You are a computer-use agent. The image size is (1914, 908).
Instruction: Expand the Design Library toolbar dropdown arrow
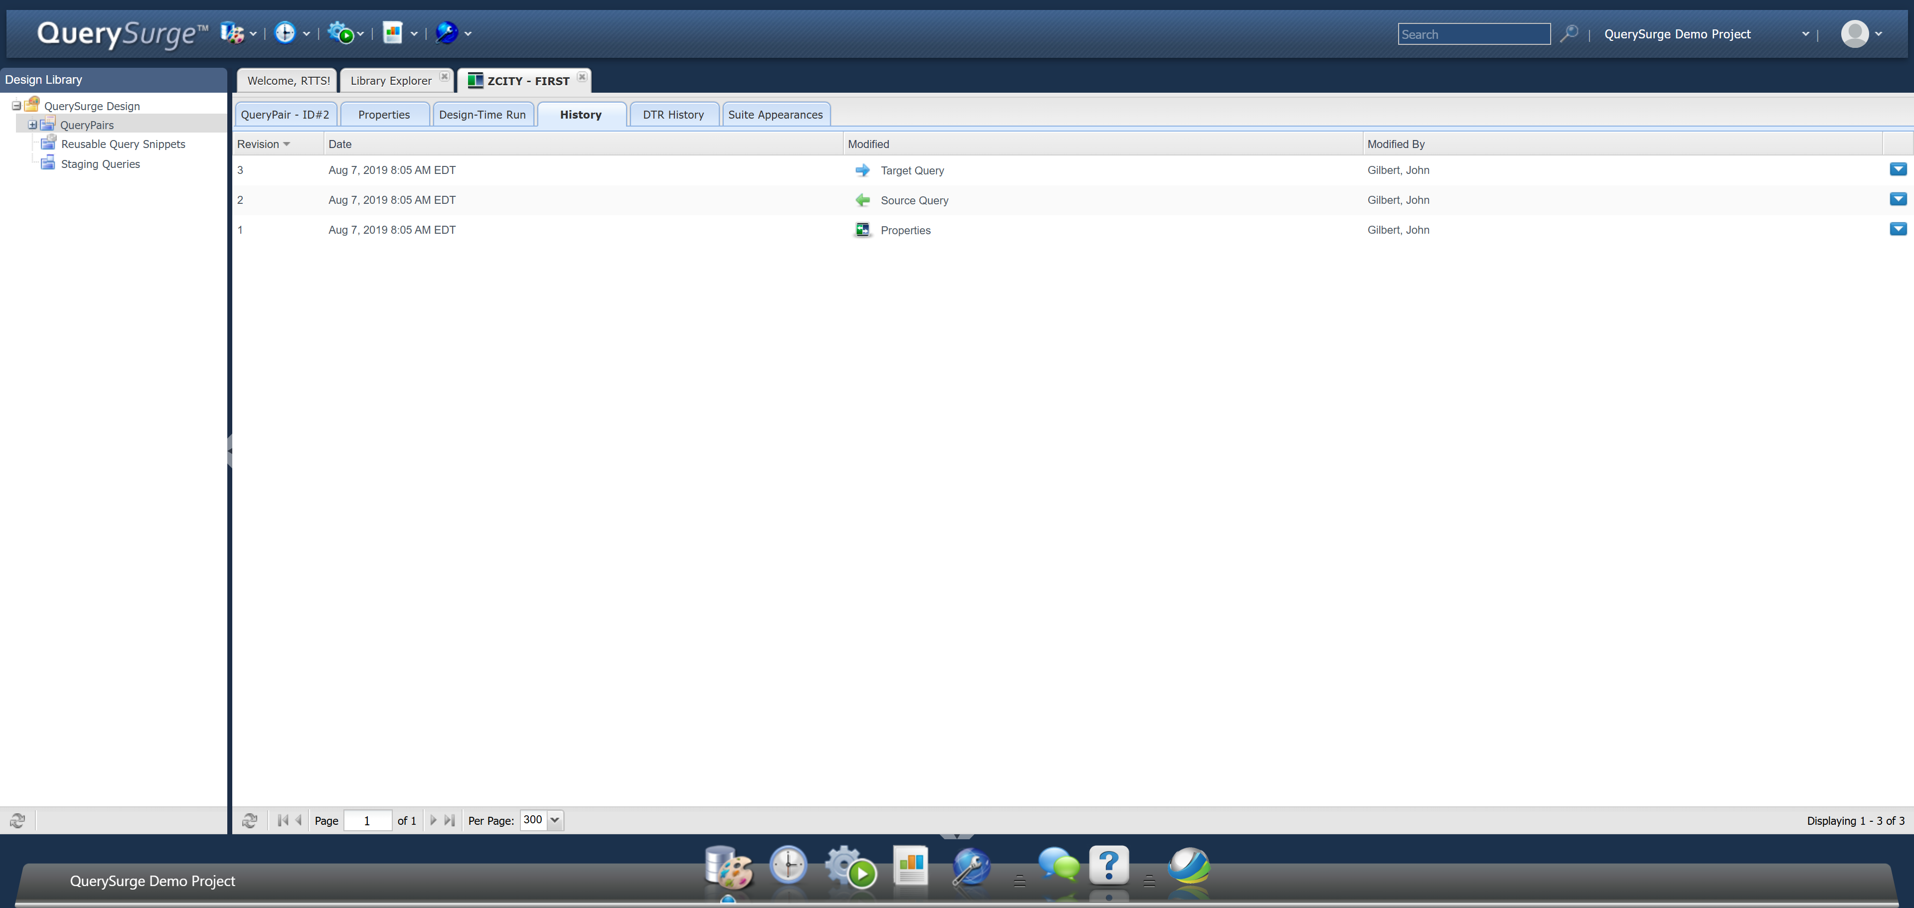click(253, 33)
